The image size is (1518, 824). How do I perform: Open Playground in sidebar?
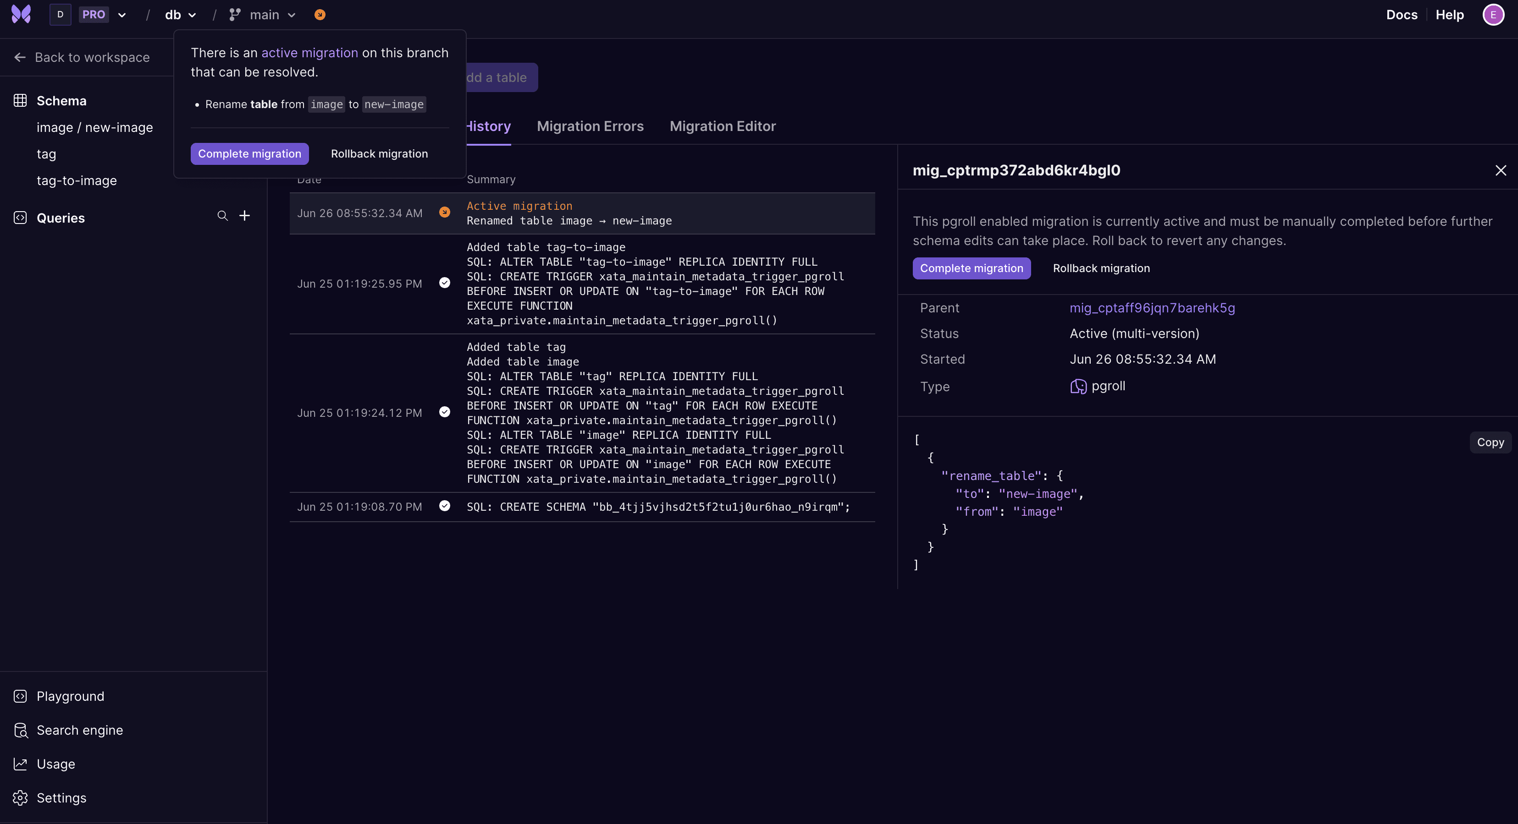pos(70,696)
